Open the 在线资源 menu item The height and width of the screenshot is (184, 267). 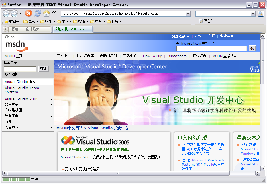(x=199, y=56)
